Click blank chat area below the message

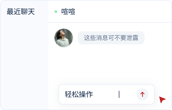pos(110,64)
